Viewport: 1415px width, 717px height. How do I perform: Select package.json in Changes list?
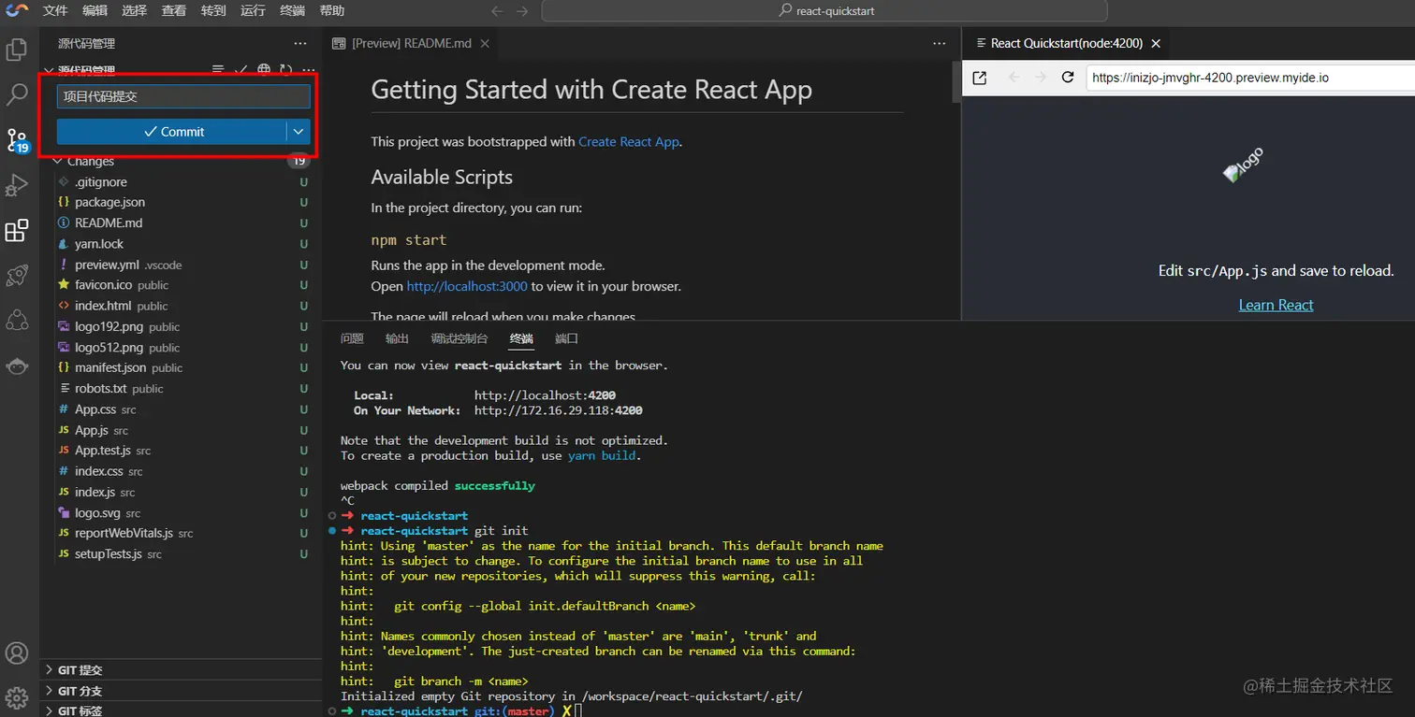[182, 202]
